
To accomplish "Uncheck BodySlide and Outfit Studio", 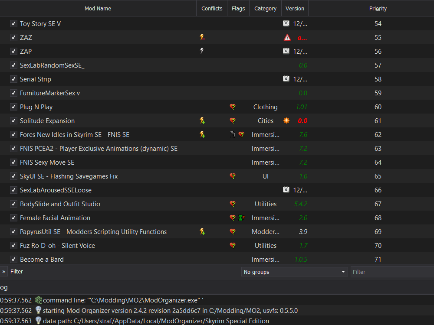I will tap(13, 204).
